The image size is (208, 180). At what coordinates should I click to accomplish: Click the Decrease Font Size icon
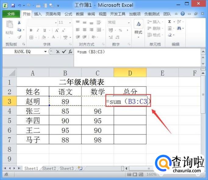coord(63,30)
